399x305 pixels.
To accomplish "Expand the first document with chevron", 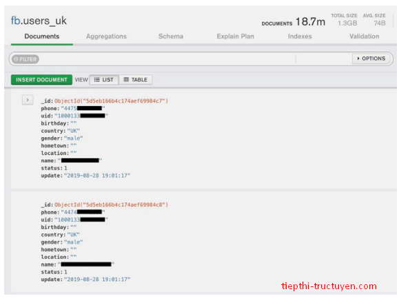I will click(28, 100).
